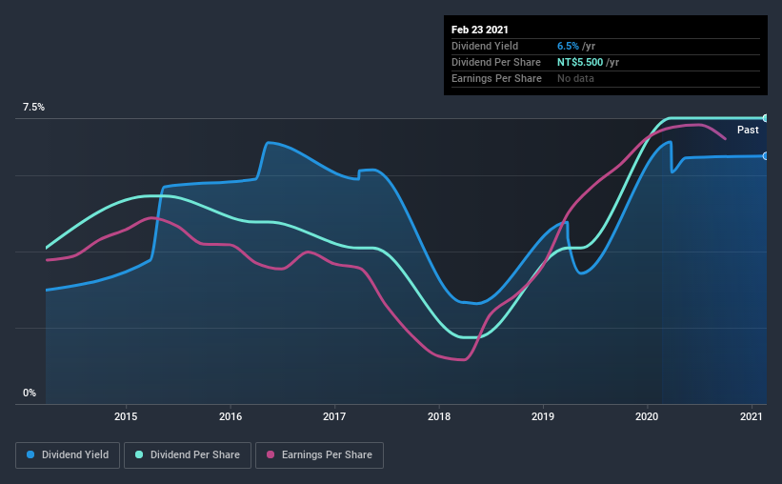Click the 2017 x-axis label
This screenshot has width=782, height=484.
coord(334,416)
